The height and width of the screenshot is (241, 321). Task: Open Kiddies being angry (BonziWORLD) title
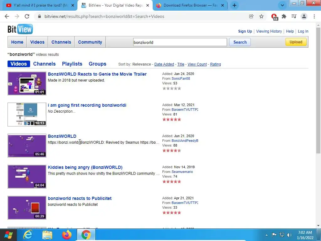coord(85,167)
